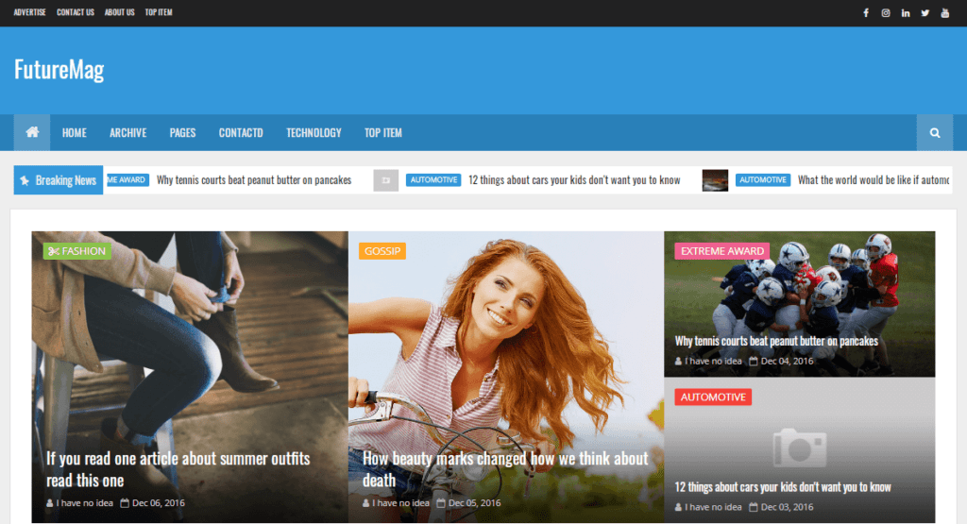
Task: Open article How beauty marks changed
Action: click(505, 469)
